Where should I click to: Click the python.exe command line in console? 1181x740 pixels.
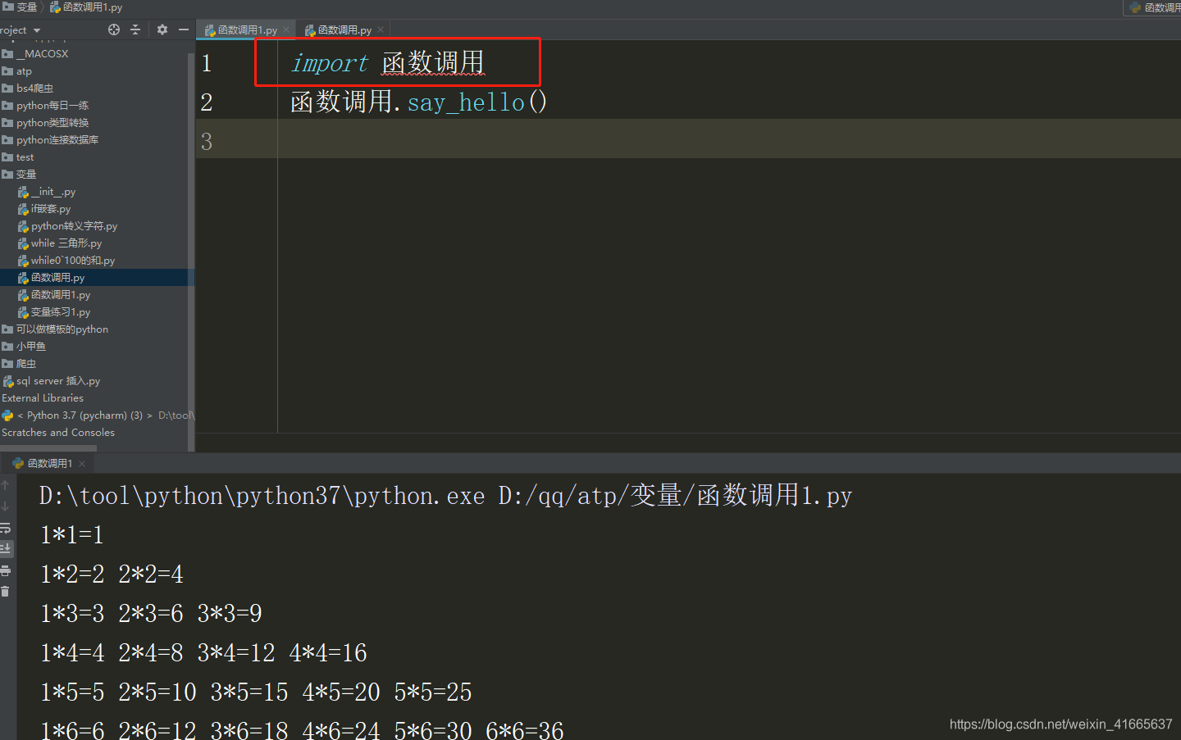click(x=446, y=496)
